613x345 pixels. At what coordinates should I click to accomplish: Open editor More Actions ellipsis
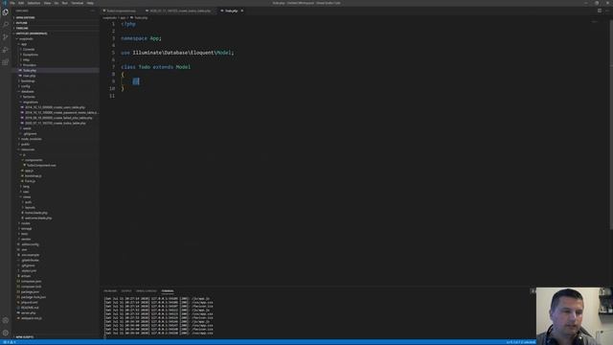[606, 11]
